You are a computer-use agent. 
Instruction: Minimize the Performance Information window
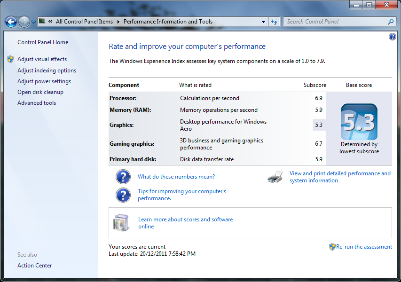coord(356,5)
